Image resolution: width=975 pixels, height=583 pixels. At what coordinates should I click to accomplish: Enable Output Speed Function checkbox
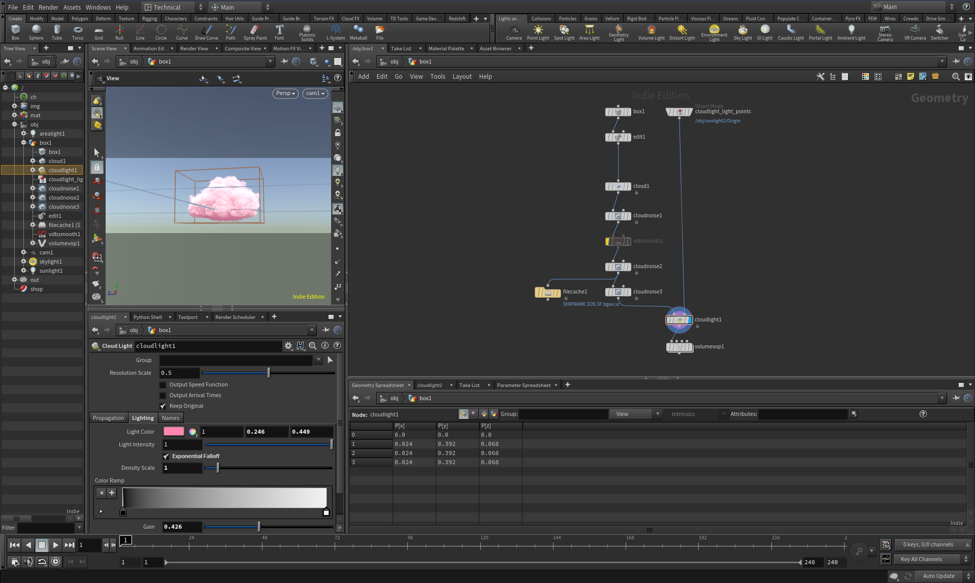pyautogui.click(x=163, y=385)
